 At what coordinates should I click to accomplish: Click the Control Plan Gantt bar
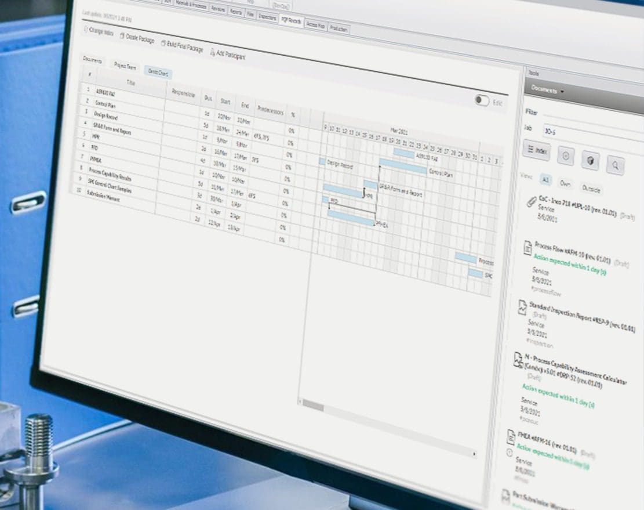pos(403,166)
